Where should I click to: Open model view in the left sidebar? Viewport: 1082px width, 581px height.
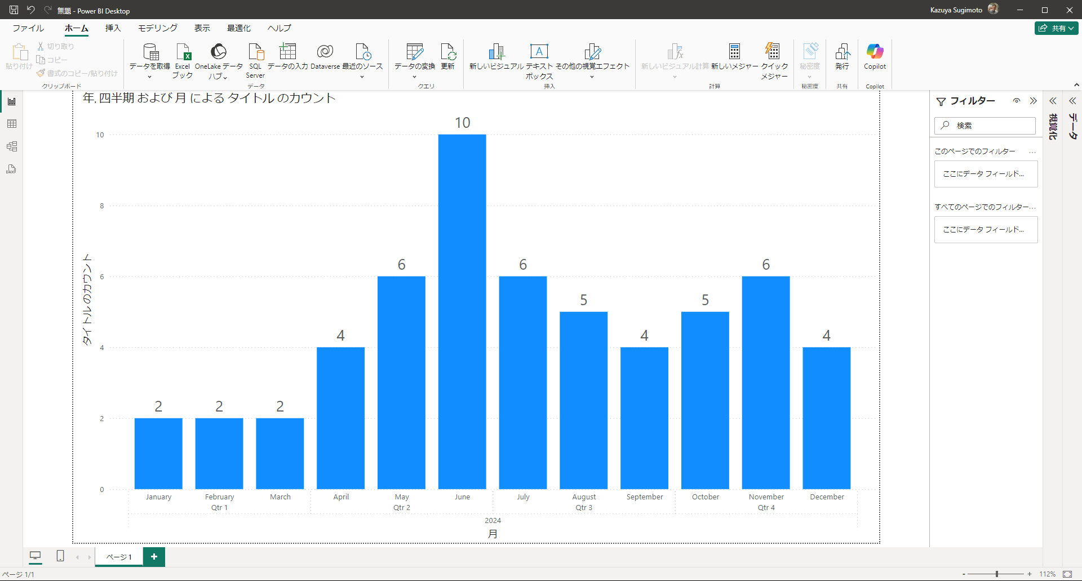tap(12, 146)
